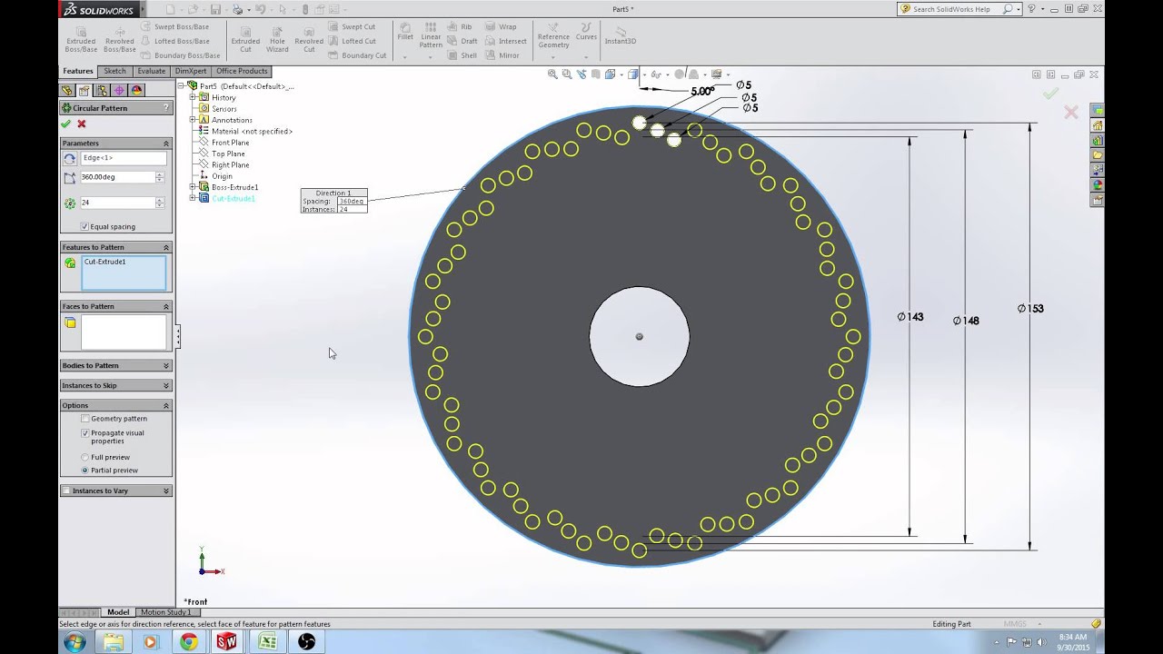
Task: Open the DimXpertManager tab icon
Action: [x=119, y=90]
